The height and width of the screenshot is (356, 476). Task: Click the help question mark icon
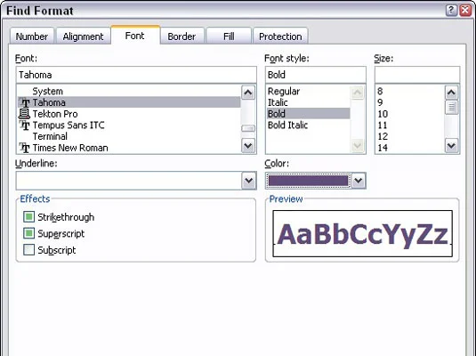tap(451, 11)
